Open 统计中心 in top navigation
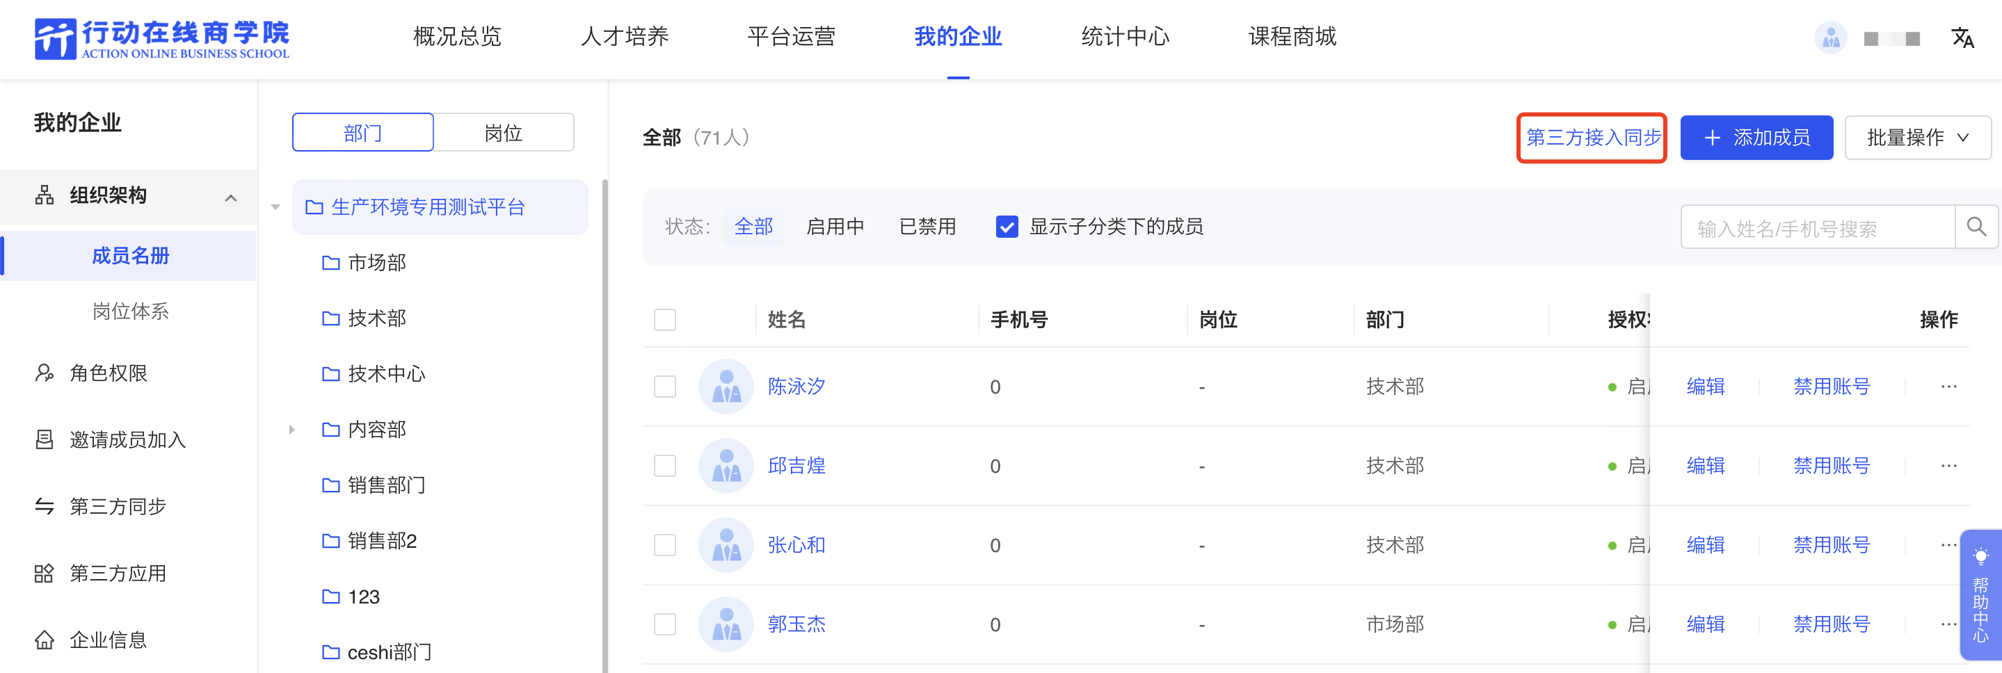 tap(1125, 37)
